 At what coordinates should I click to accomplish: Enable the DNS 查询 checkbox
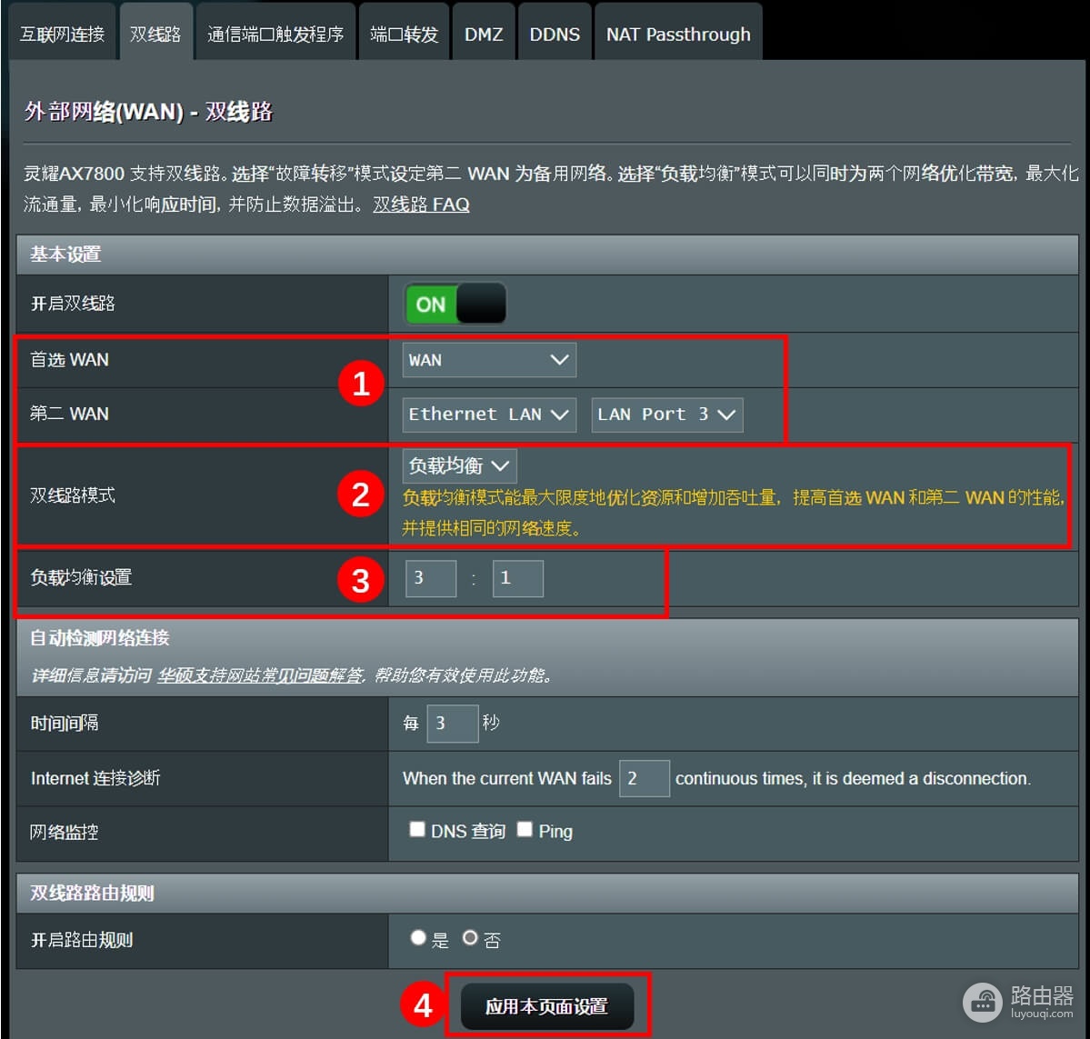tap(417, 829)
